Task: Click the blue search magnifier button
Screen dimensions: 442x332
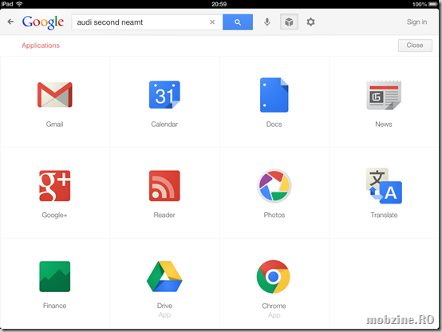Action: tap(238, 22)
